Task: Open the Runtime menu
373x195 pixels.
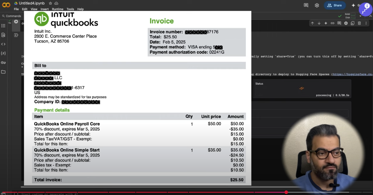Action: click(x=58, y=9)
